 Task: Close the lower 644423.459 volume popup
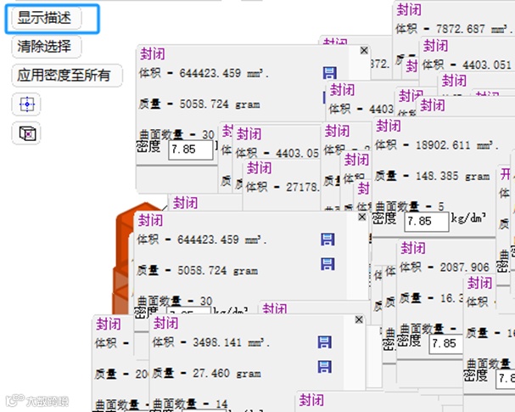(x=362, y=217)
